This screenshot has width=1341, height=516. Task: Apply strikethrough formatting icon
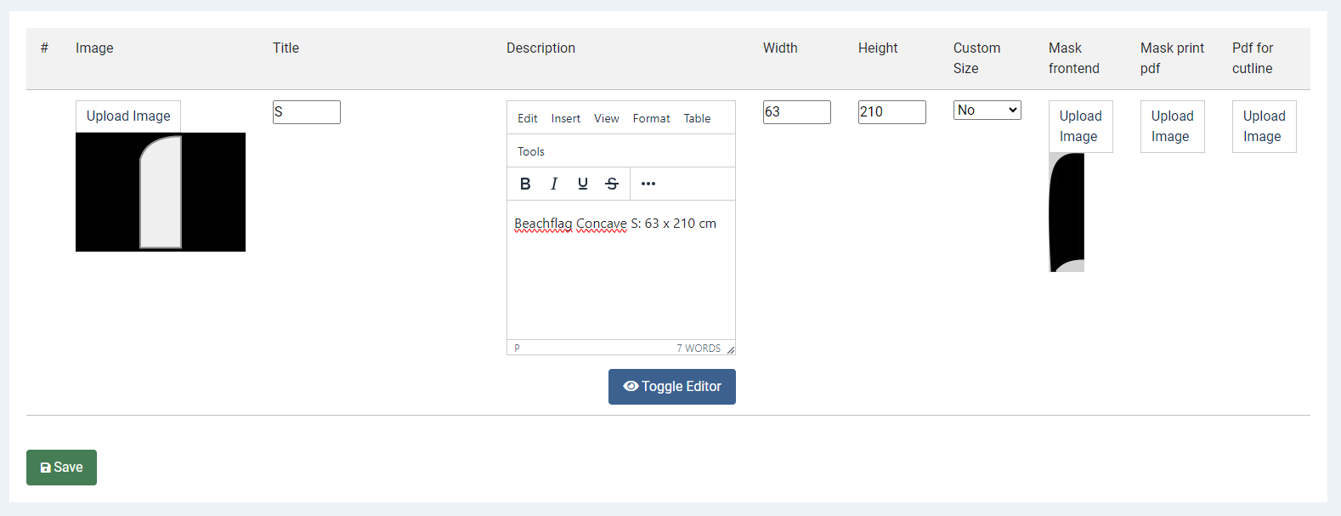coord(612,184)
